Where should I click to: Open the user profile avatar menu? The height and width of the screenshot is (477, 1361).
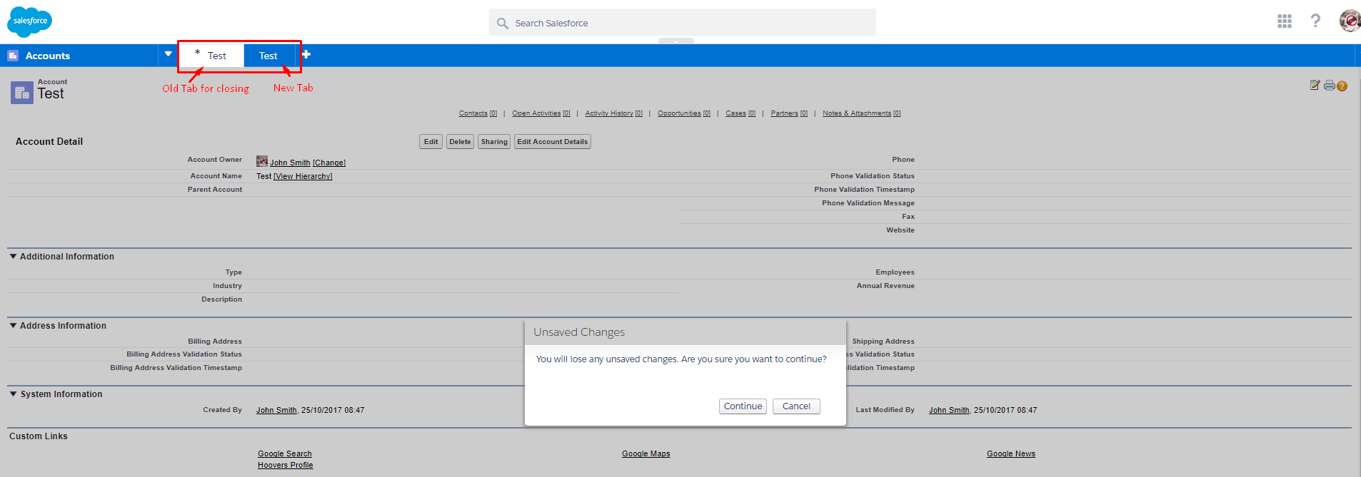[1350, 21]
